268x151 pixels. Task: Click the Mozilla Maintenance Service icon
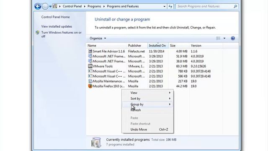pyautogui.click(x=90, y=81)
